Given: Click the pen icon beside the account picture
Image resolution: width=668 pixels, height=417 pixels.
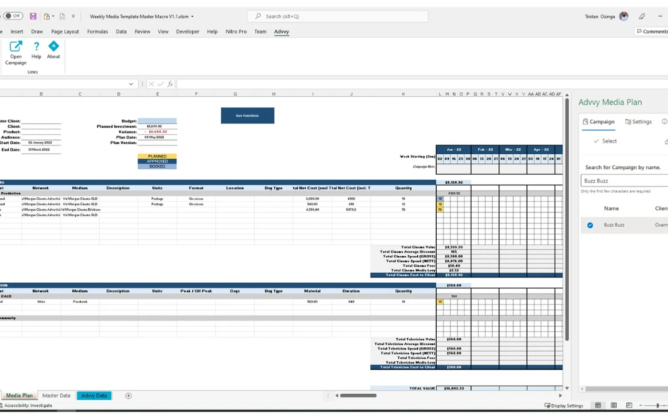Looking at the screenshot, I should pyautogui.click(x=642, y=16).
